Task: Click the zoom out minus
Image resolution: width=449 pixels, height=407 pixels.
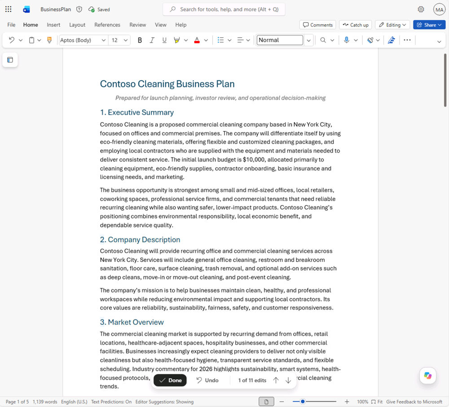Action: click(282, 402)
